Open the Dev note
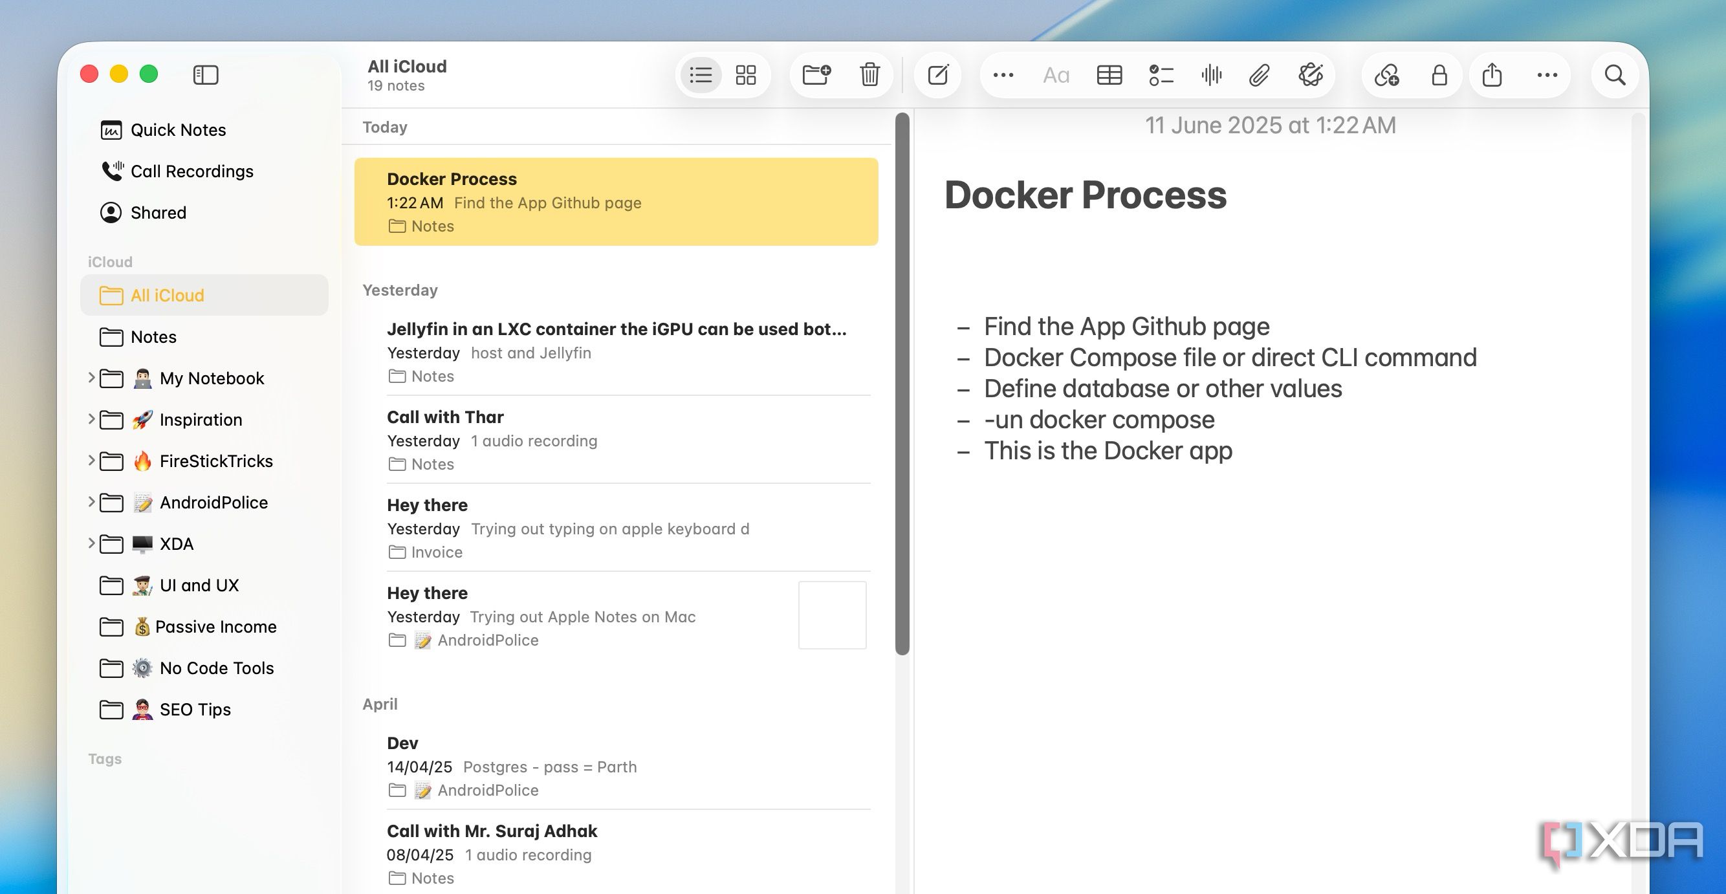The width and height of the screenshot is (1726, 894). 617,766
